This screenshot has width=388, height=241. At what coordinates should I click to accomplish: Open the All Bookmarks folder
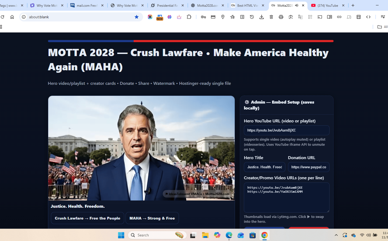tap(382, 27)
